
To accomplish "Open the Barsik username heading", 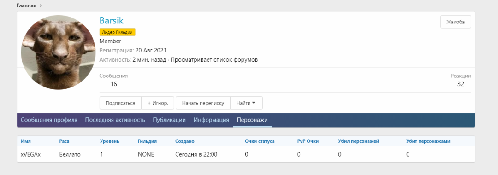I will (111, 21).
